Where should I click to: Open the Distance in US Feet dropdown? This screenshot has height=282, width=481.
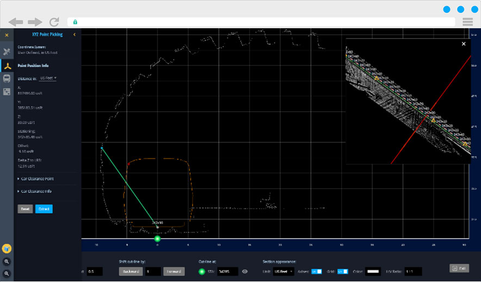pos(48,78)
